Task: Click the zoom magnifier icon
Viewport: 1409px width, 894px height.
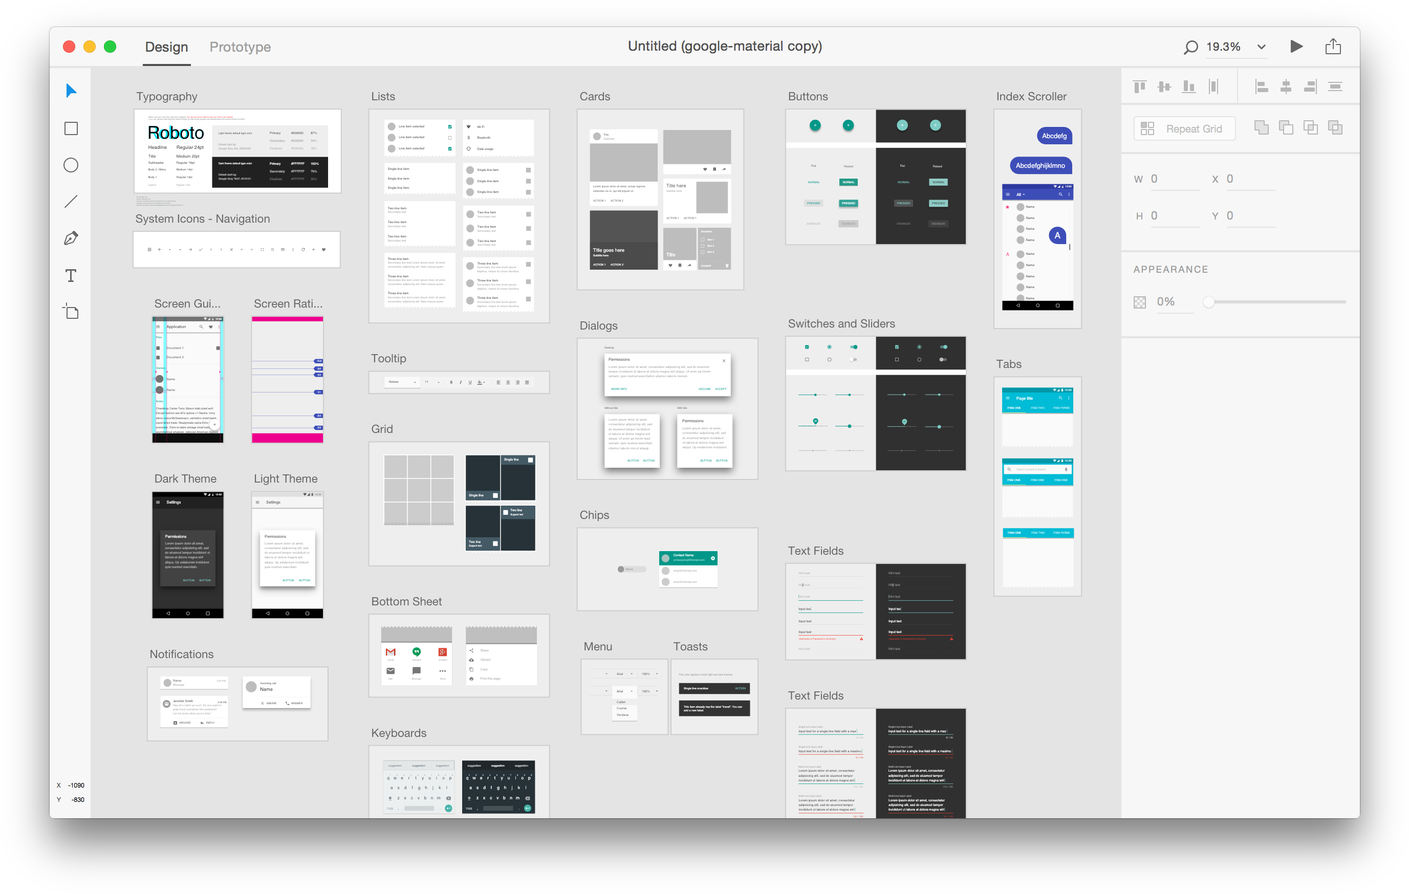Action: click(x=1190, y=48)
